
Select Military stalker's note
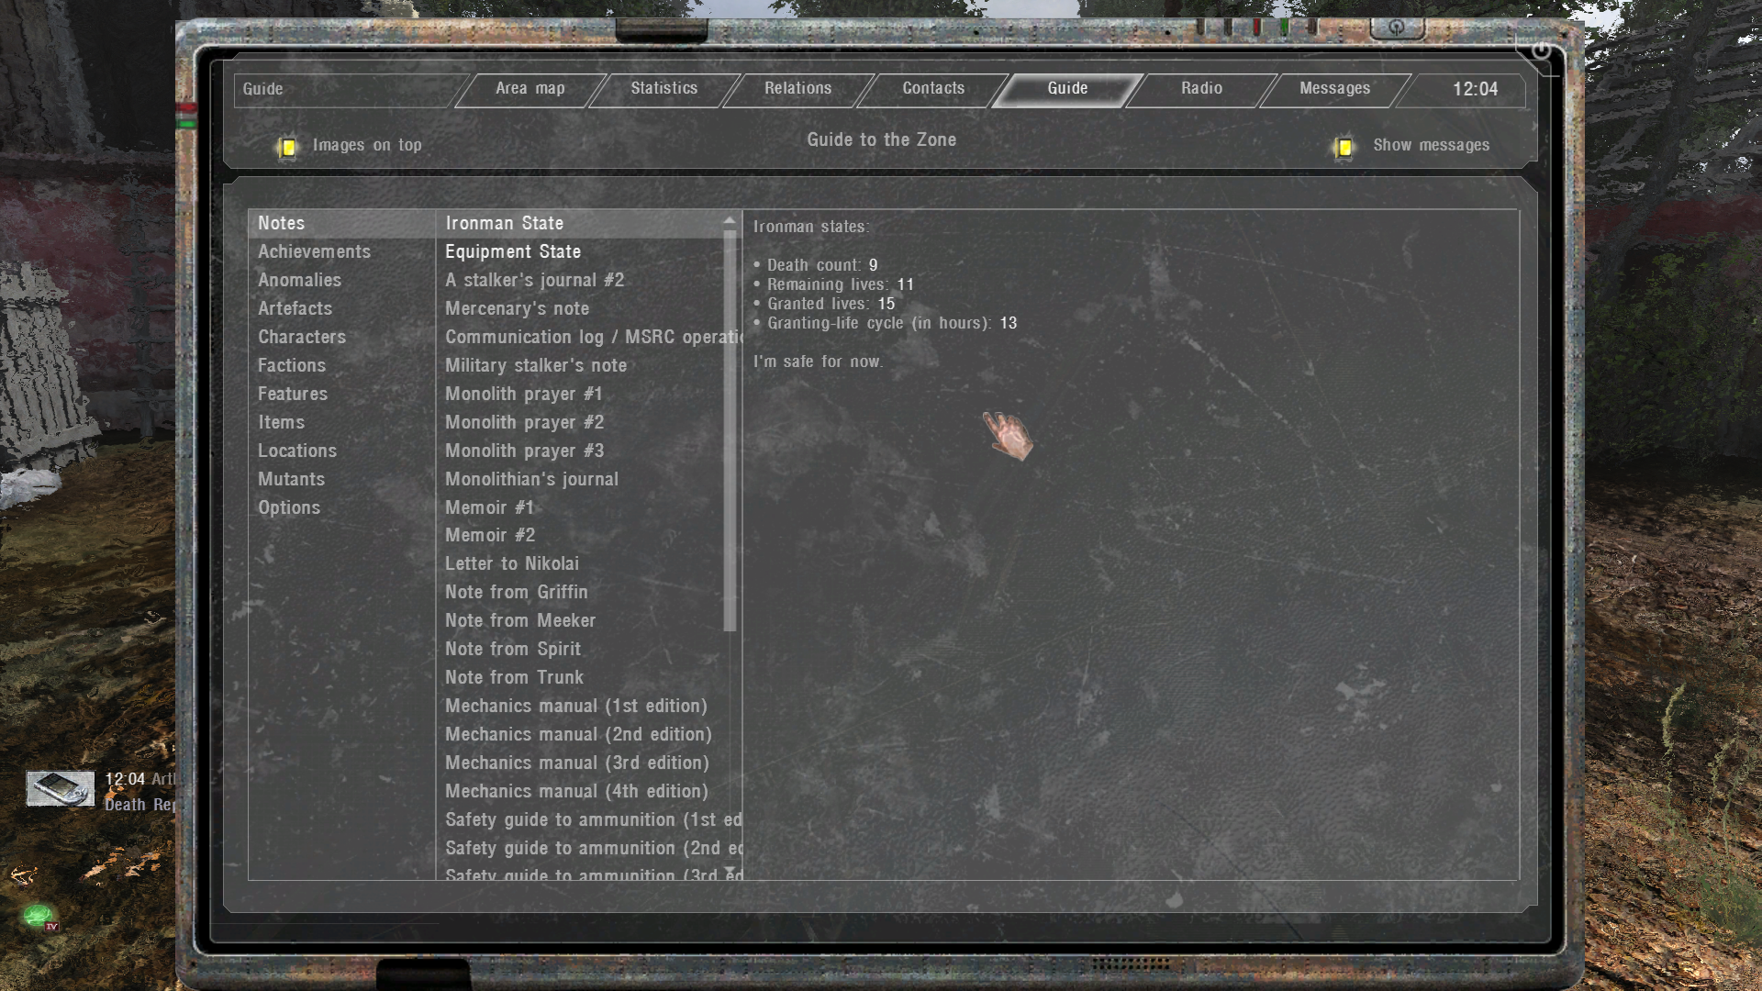[580, 366]
